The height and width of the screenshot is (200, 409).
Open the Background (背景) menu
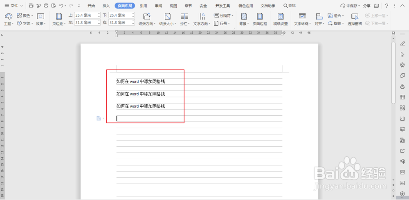coord(244,20)
